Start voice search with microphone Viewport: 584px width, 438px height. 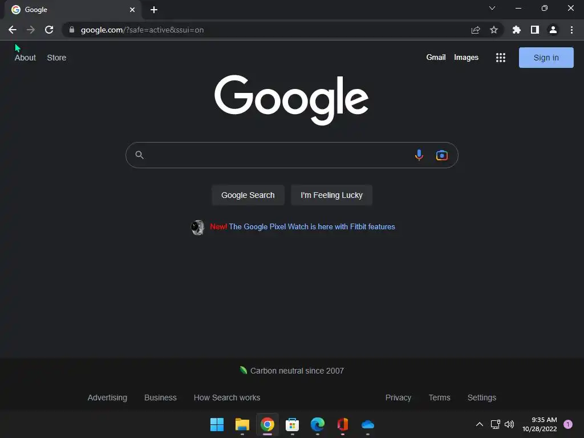coord(419,155)
